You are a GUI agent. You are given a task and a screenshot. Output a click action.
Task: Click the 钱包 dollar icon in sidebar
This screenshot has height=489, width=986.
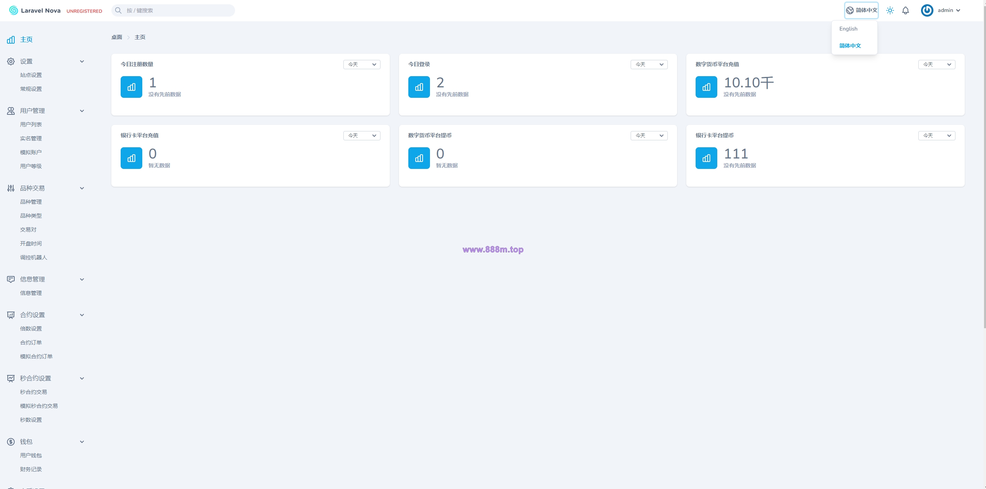point(11,442)
